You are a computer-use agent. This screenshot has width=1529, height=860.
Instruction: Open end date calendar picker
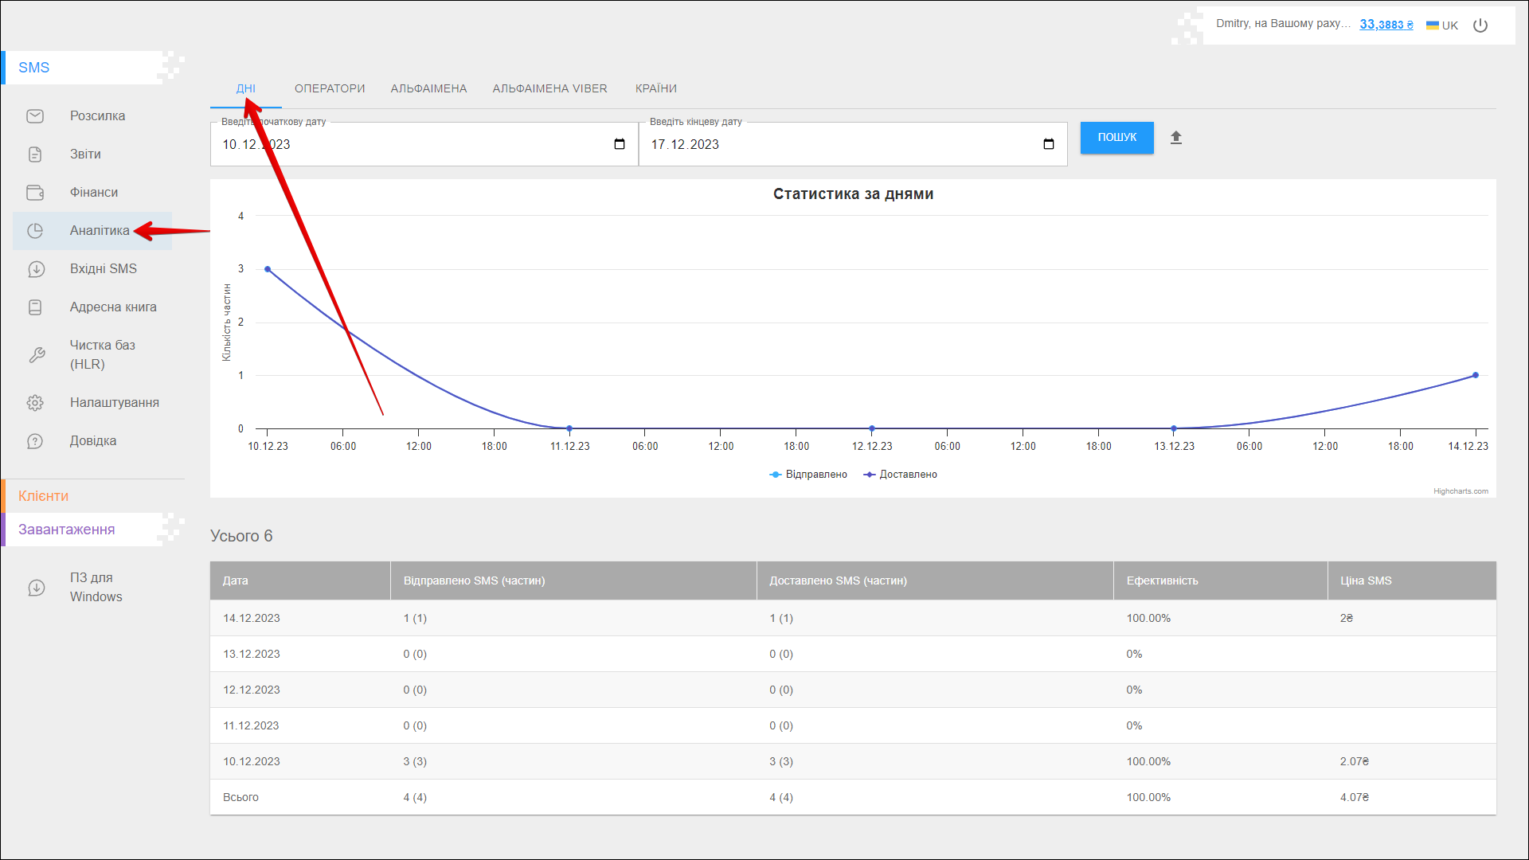[1049, 144]
